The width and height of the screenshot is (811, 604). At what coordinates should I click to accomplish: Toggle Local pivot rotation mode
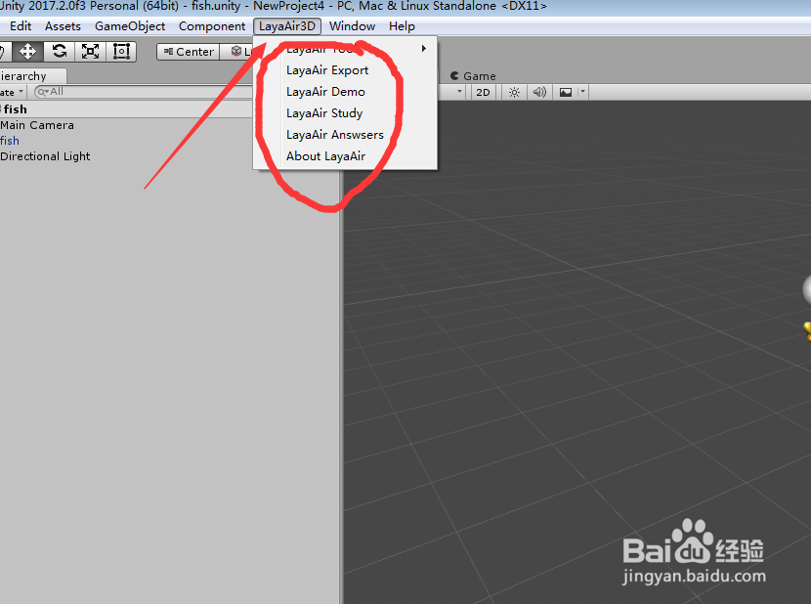239,51
